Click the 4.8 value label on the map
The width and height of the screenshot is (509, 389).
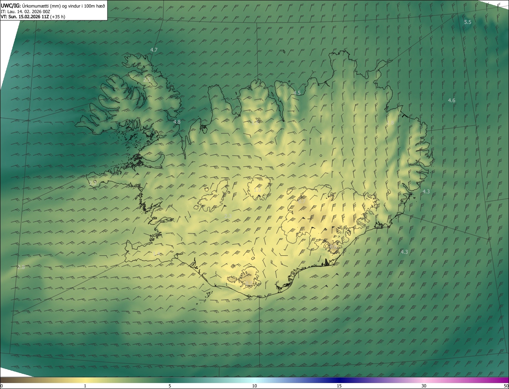coord(177,122)
